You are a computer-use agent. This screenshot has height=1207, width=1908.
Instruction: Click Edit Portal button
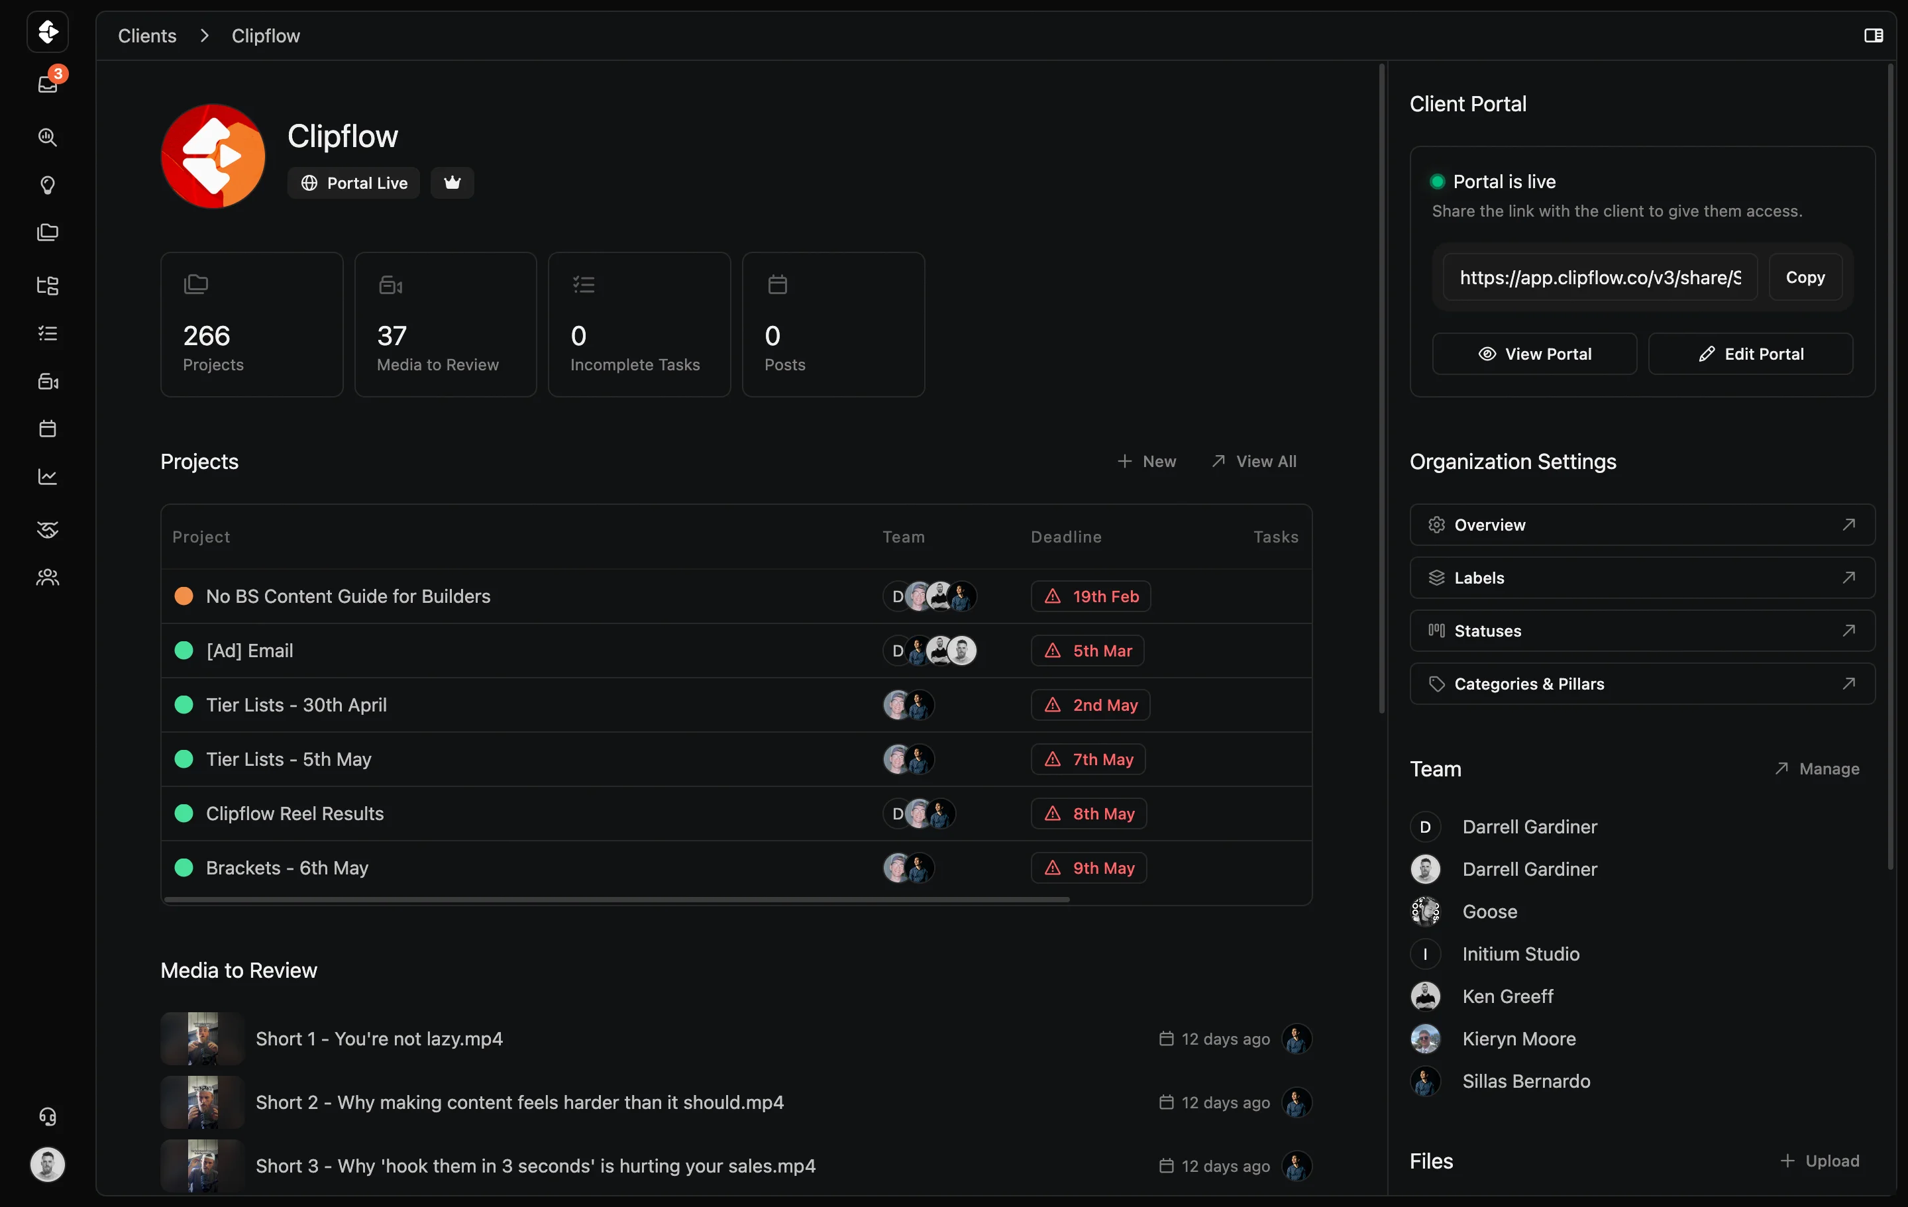coord(1750,354)
